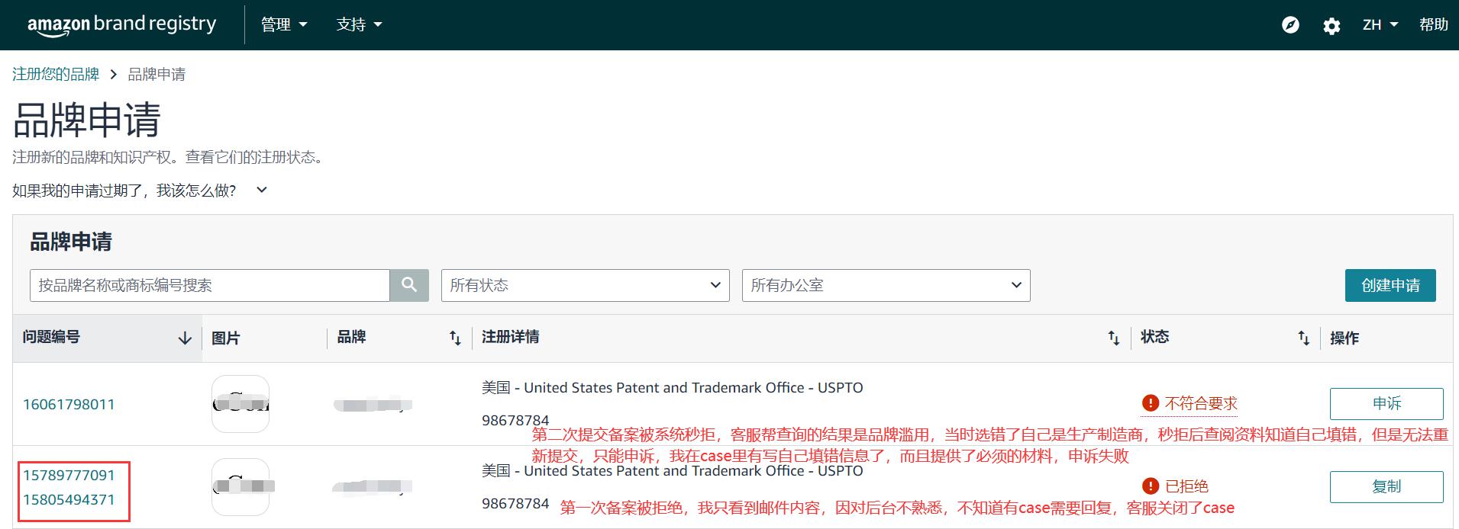
Task: Open the 管理 menu
Action: [x=284, y=24]
